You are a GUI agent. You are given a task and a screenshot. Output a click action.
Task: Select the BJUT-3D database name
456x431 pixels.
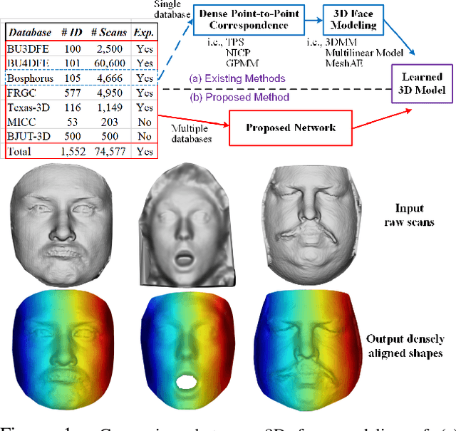click(x=28, y=136)
